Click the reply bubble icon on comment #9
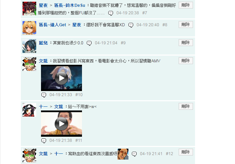The width and height of the screenshot is (235, 164). (x=89, y=43)
